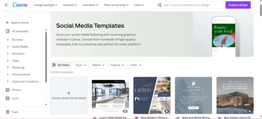262x119 pixels.
Task: Open Trash in sidebar
Action: click(15, 112)
